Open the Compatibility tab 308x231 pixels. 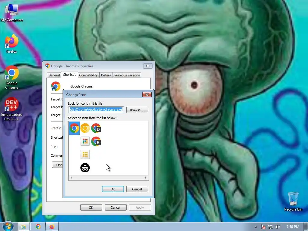[88, 75]
